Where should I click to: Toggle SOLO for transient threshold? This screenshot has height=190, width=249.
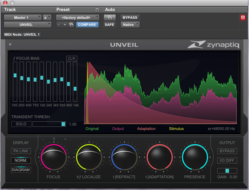21,124
